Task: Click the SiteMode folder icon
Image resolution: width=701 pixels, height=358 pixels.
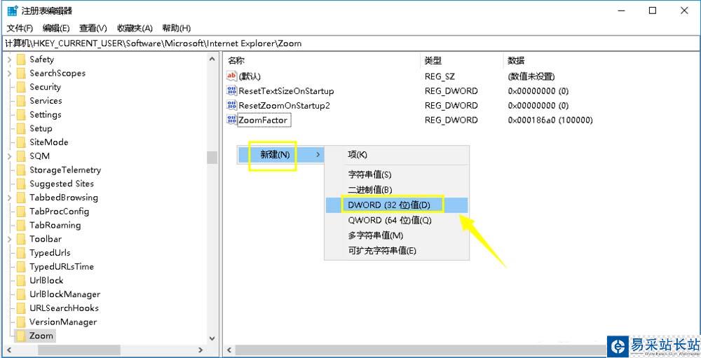Action: (21, 143)
